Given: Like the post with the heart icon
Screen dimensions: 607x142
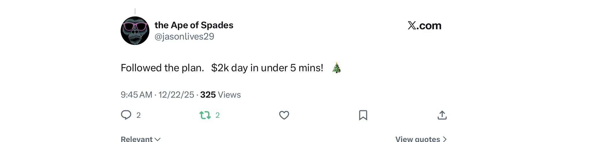Looking at the screenshot, I should tap(284, 115).
